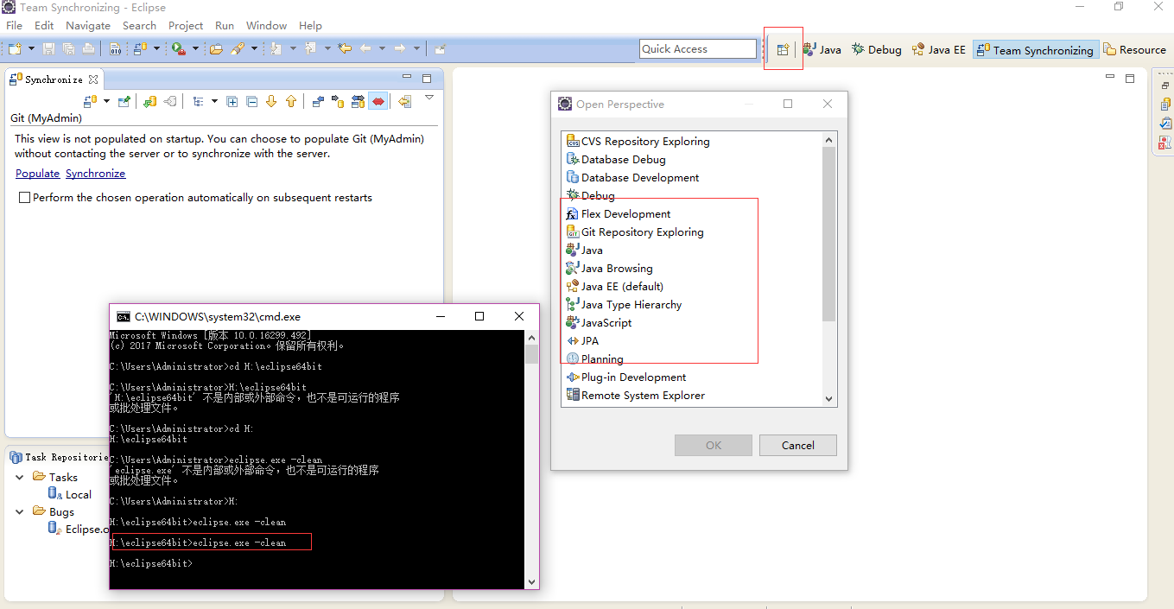This screenshot has width=1174, height=609.
Task: Click the Pin Editor icon in main toolbar
Action: pos(440,49)
